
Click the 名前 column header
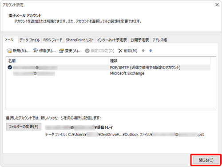pyautogui.click(x=57, y=61)
